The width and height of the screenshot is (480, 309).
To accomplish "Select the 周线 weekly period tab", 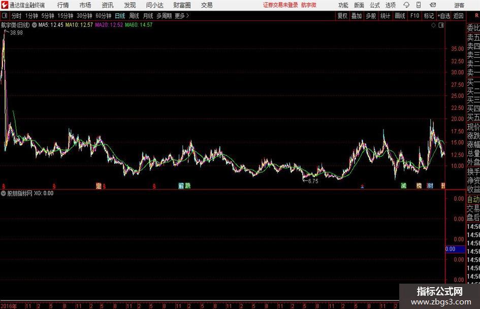I will click(134, 16).
